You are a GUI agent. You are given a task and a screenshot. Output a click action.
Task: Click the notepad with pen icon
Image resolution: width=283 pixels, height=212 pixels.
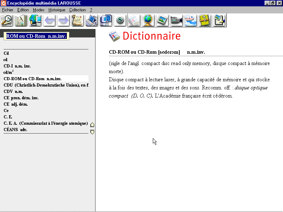pos(219,20)
